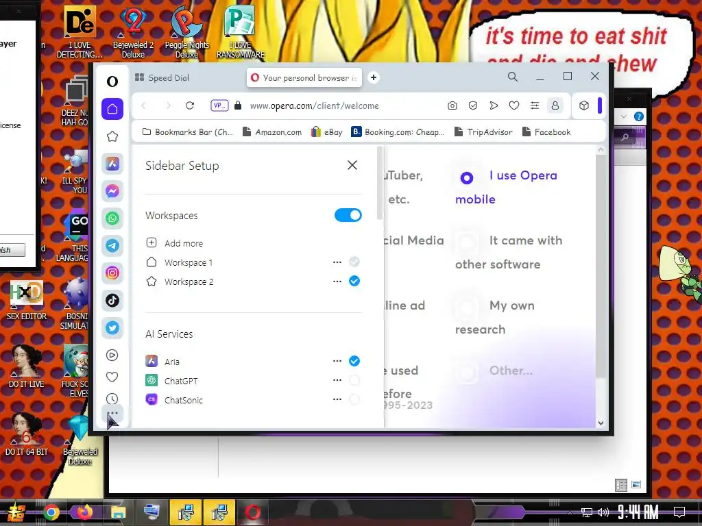Screen dimensions: 702x526
Task: Click the padlock site security icon
Action: click(238, 105)
